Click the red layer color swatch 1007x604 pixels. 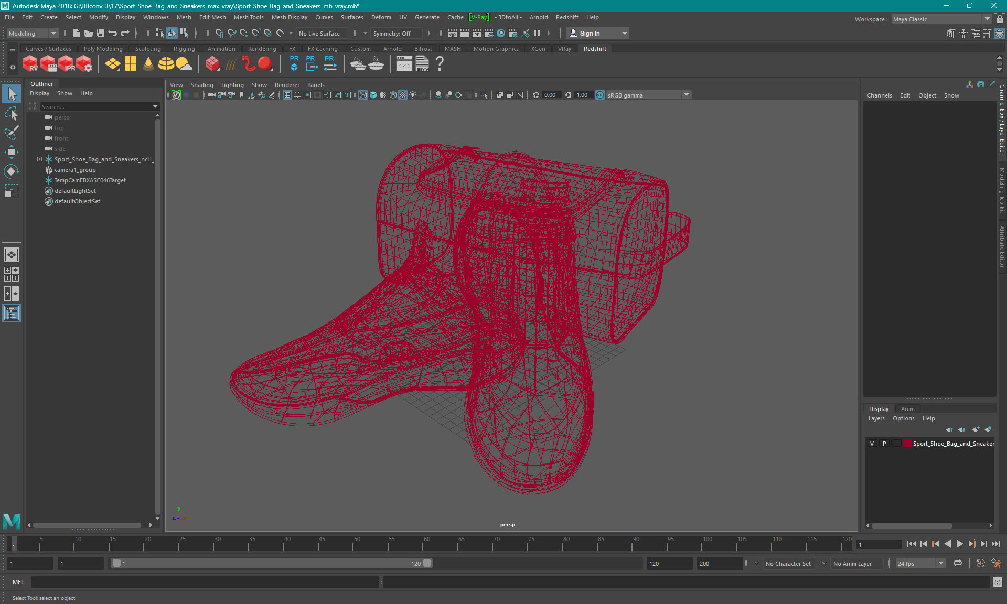pyautogui.click(x=907, y=444)
